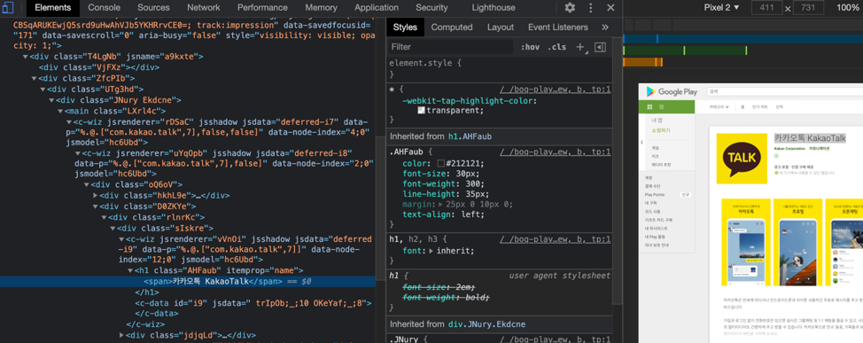Select the c-data id i9 node
The width and height of the screenshot is (863, 343).
pos(253,303)
